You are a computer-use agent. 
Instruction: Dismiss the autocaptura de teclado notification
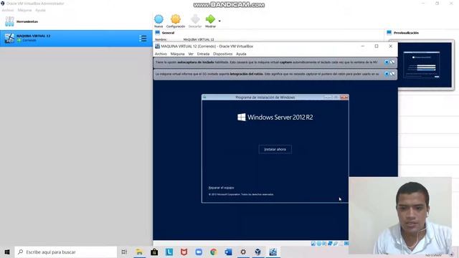387,62
